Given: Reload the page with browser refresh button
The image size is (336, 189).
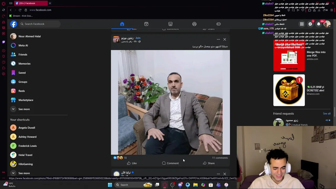Looking at the screenshot, I should [20, 10].
